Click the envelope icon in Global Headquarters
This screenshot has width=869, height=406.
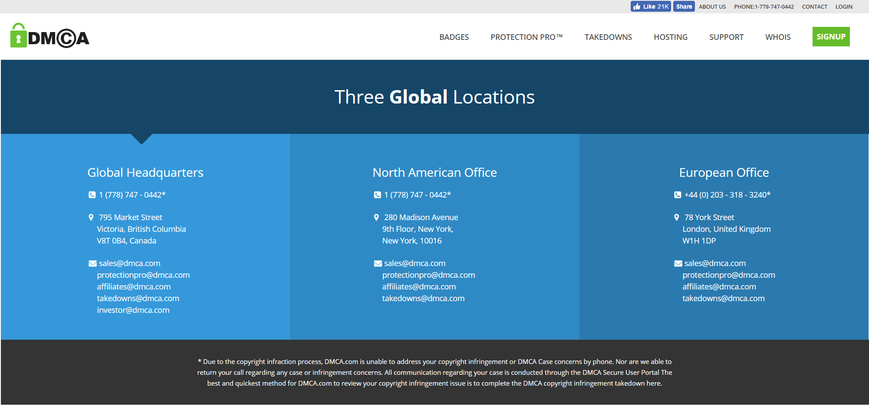pyautogui.click(x=92, y=263)
